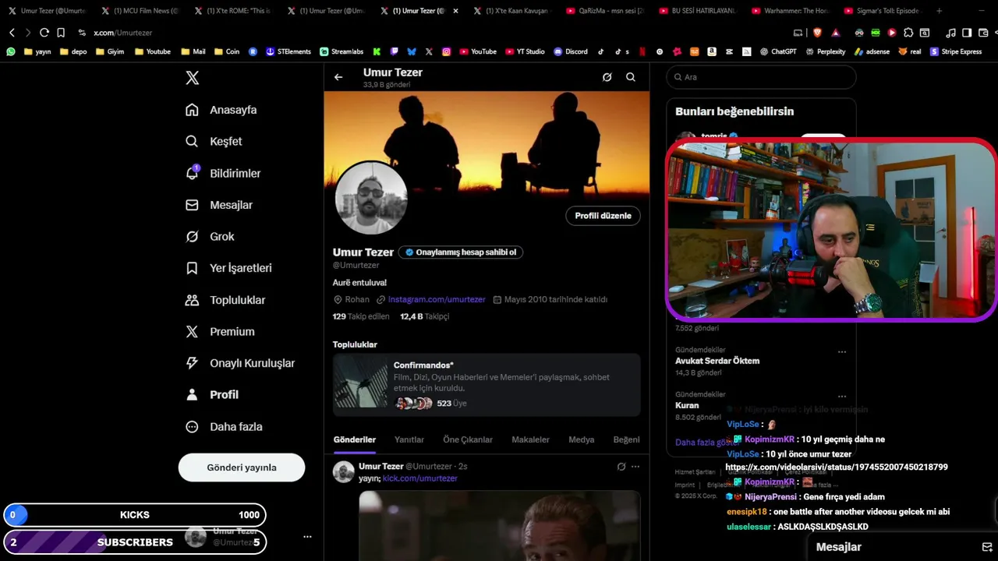The height and width of the screenshot is (561, 998).
Task: Open WhatsApp bookmark icon
Action: 11,51
